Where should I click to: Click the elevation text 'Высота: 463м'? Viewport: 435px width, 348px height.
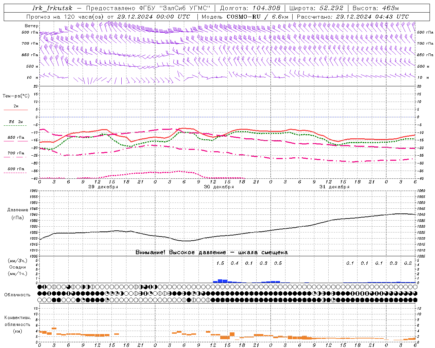376,8
